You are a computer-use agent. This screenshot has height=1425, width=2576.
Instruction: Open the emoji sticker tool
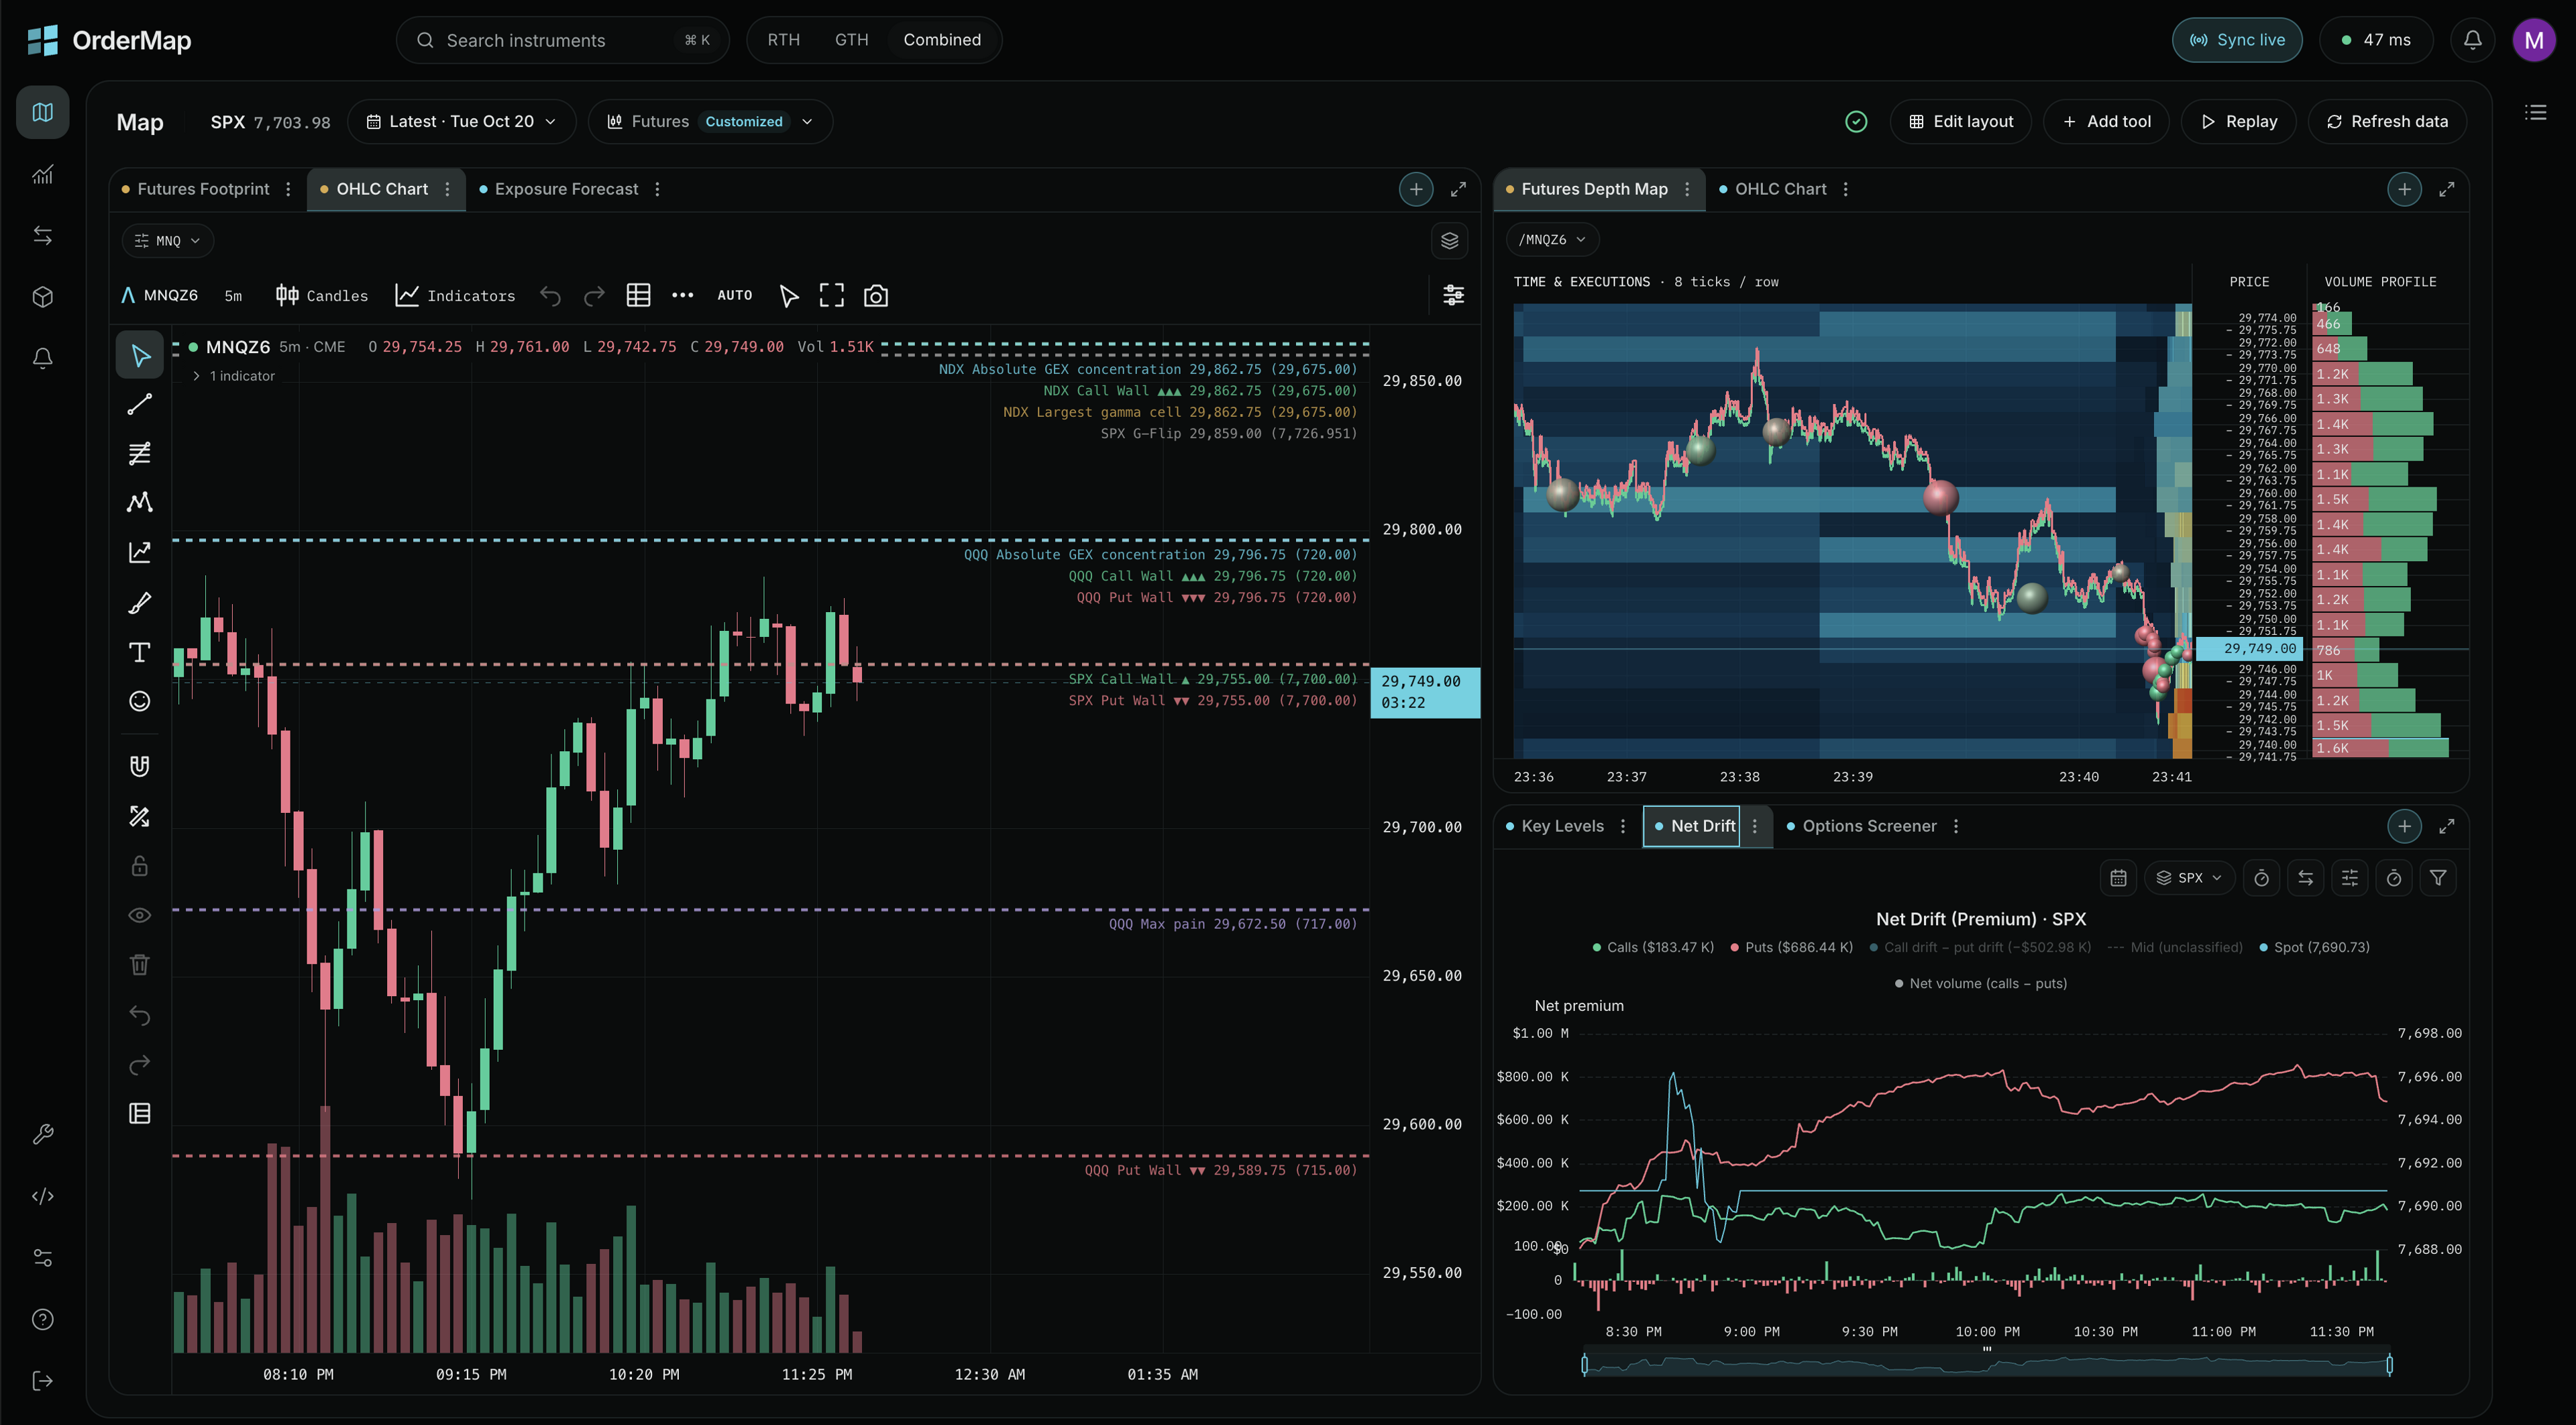(x=140, y=701)
